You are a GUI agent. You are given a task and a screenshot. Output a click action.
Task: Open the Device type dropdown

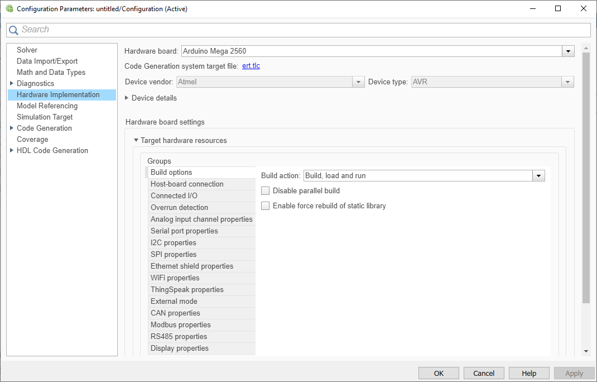tap(567, 82)
